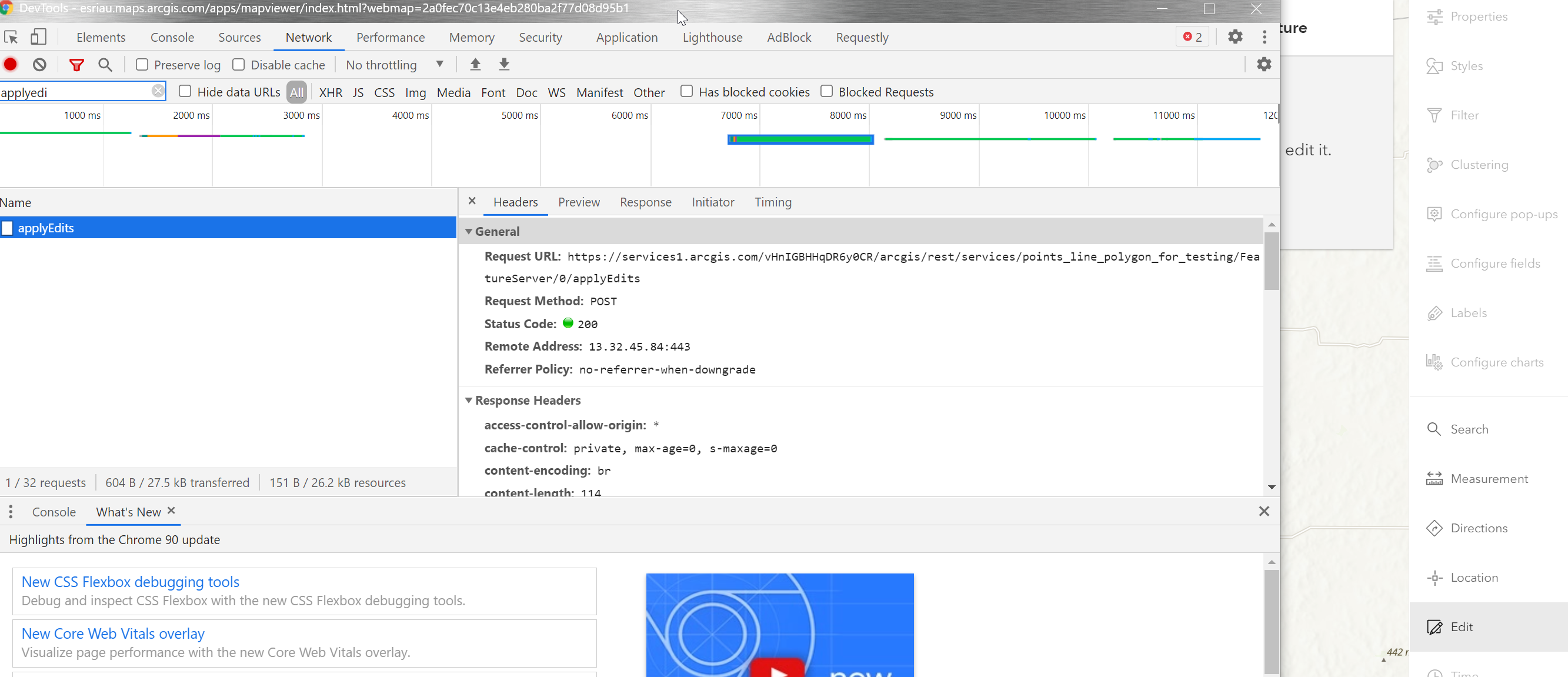The image size is (1568, 677).
Task: Stop recording network log
Action: [x=11, y=64]
